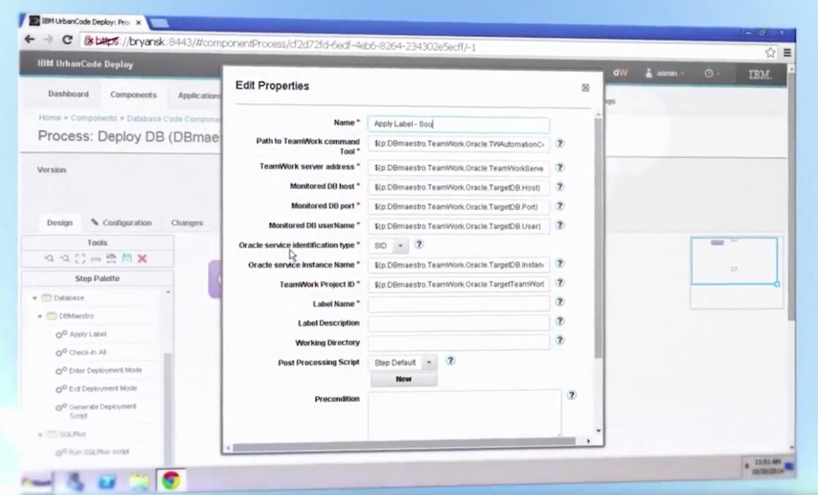Open help for Path to TeamWork command Tool
This screenshot has width=818, height=495.
(x=560, y=143)
